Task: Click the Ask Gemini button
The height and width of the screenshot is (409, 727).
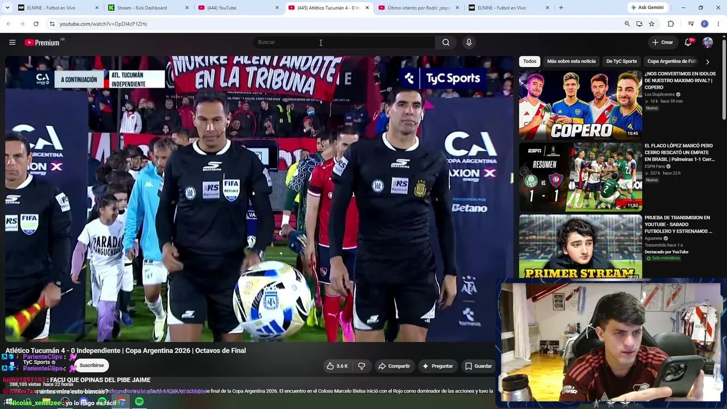Action: pos(646,8)
